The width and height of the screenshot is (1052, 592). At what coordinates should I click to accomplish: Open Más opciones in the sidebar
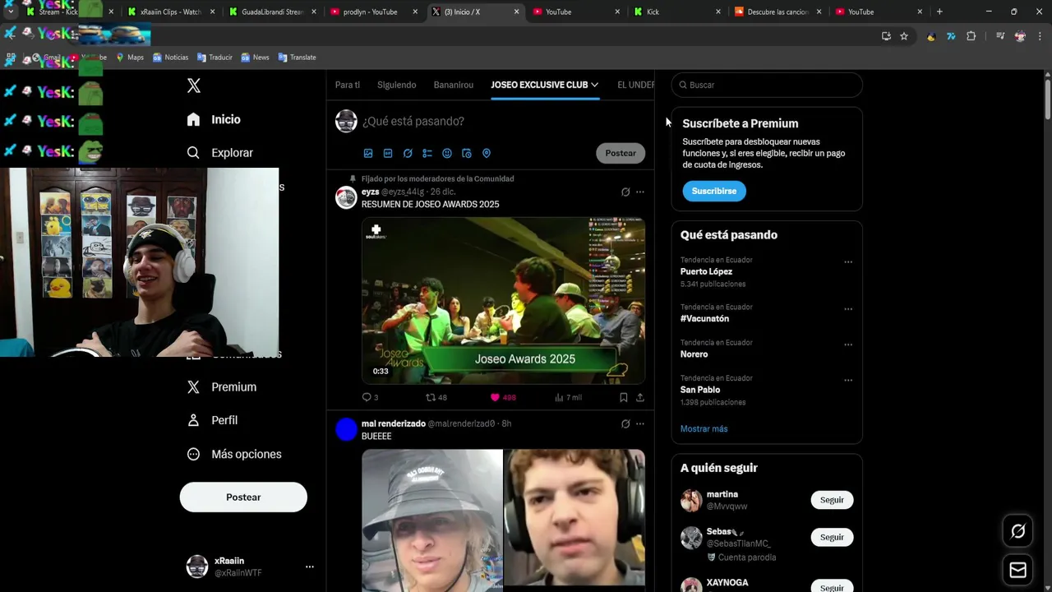pos(234,454)
